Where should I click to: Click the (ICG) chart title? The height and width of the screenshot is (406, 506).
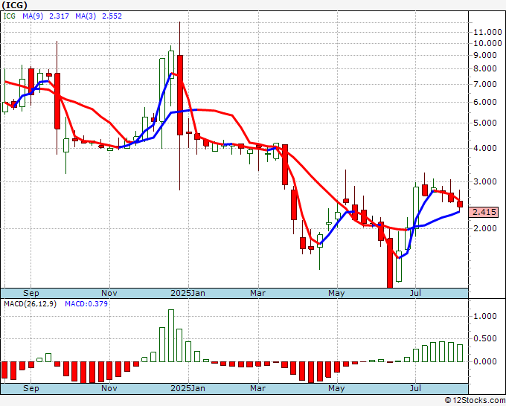click(14, 5)
